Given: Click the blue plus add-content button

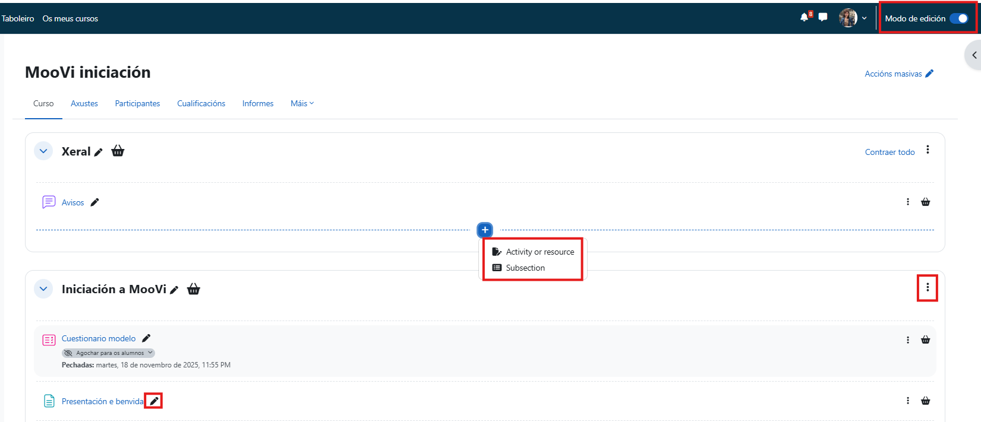Looking at the screenshot, I should [x=485, y=230].
